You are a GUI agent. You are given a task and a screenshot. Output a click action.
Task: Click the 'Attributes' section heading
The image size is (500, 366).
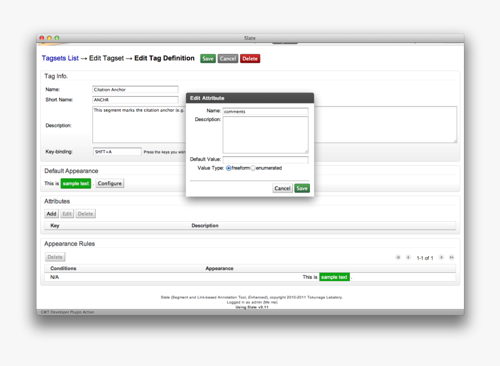point(57,201)
